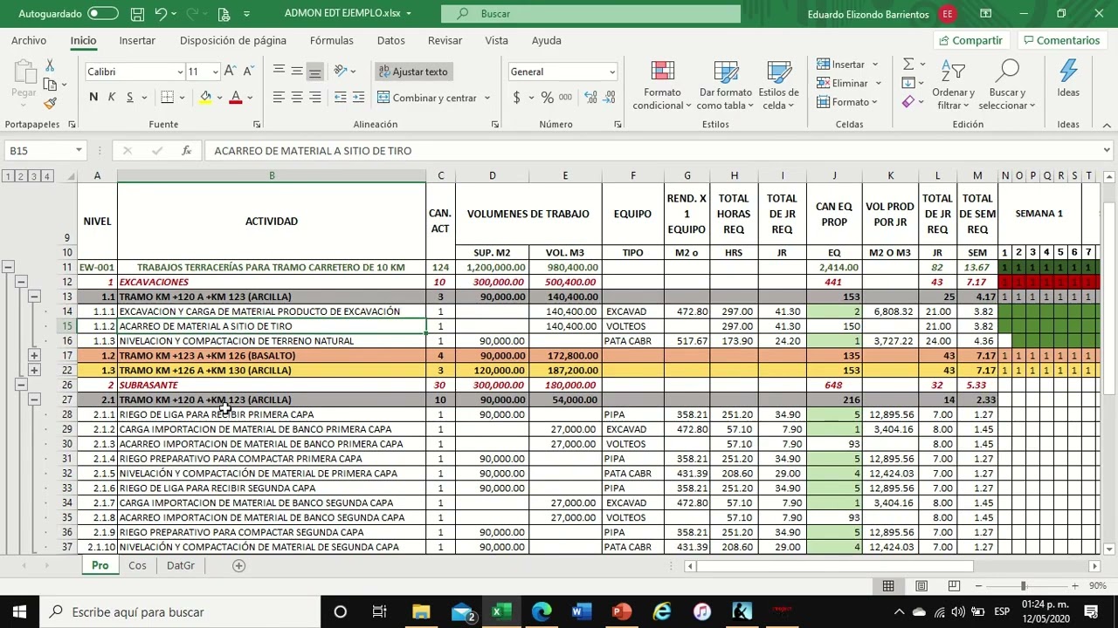The height and width of the screenshot is (628, 1118).
Task: Add a new sheet with plus button
Action: [238, 565]
